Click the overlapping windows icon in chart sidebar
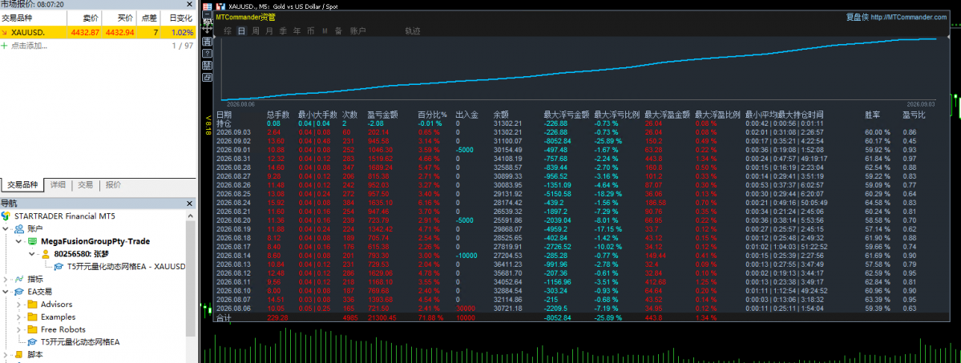This screenshot has width=961, height=363. point(207,78)
